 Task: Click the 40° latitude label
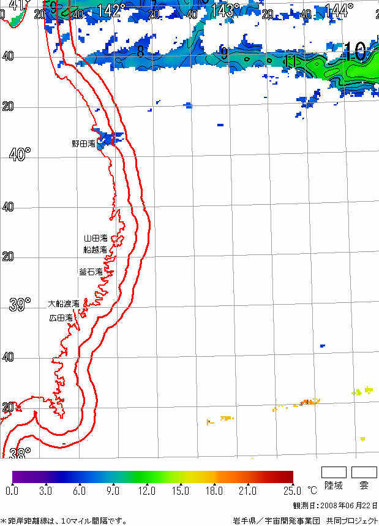(20, 154)
